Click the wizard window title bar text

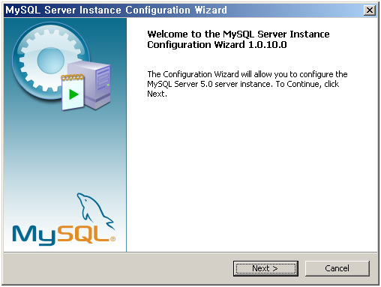point(116,10)
